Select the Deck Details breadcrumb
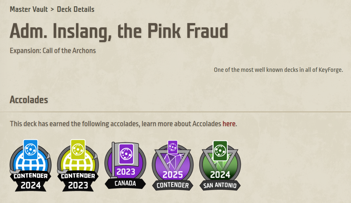The height and width of the screenshot is (203, 351). tap(76, 9)
